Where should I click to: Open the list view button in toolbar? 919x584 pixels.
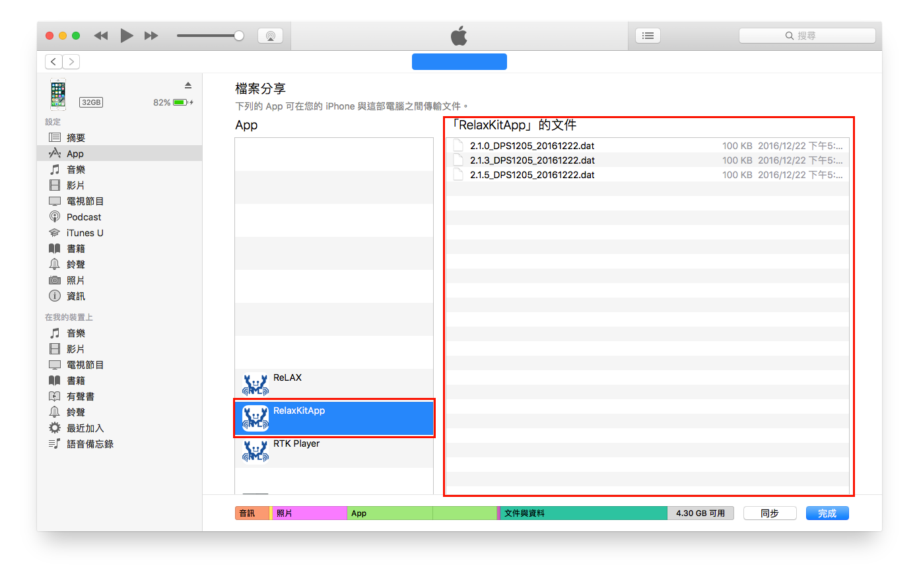(648, 36)
